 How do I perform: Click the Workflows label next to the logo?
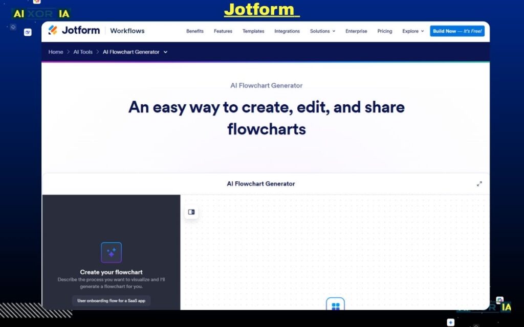click(x=127, y=31)
